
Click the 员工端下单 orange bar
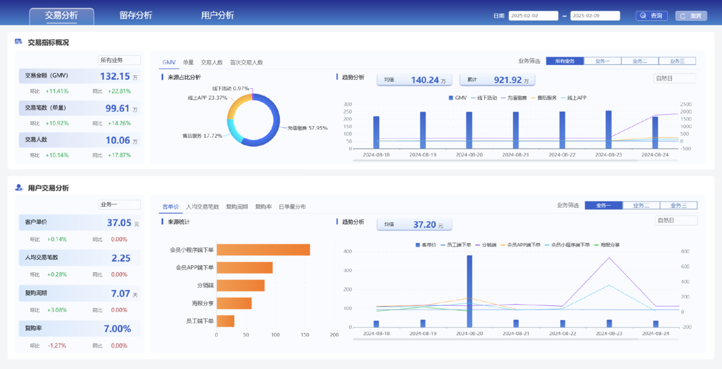(x=225, y=321)
